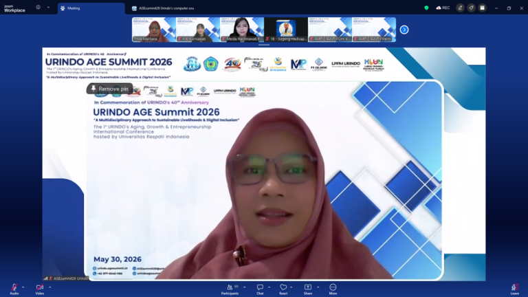Screen dimensions: 528x297
Task: Expand dropdown chevron beside meeting info
Action: point(48,8)
